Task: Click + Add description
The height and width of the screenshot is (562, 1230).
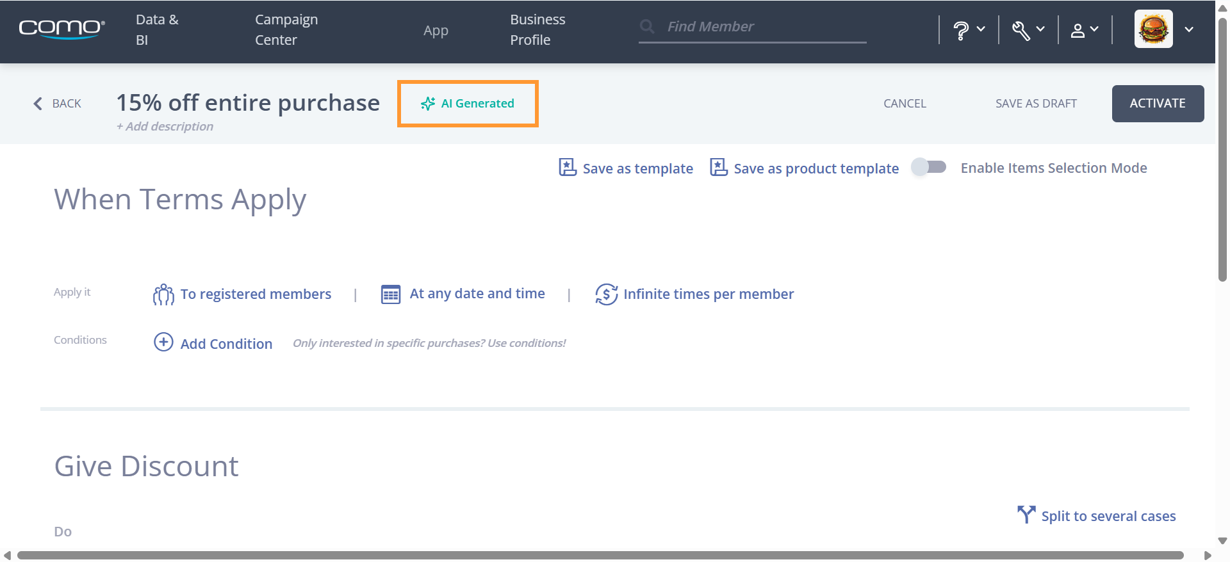Action: point(165,127)
